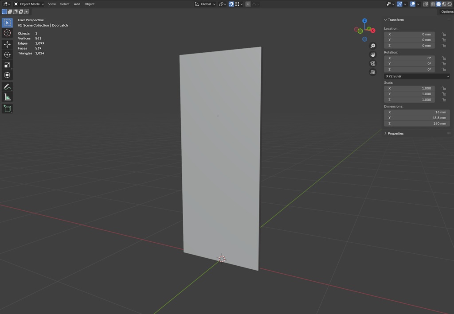Activate the Measure tool
This screenshot has height=314, width=454.
7,97
